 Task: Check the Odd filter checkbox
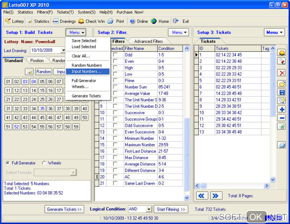pyautogui.click(x=115, y=55)
